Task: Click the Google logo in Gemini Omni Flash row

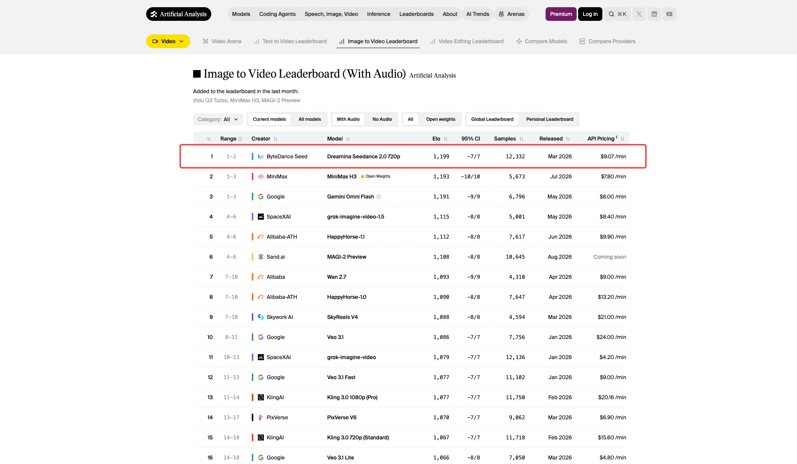Action: click(261, 197)
